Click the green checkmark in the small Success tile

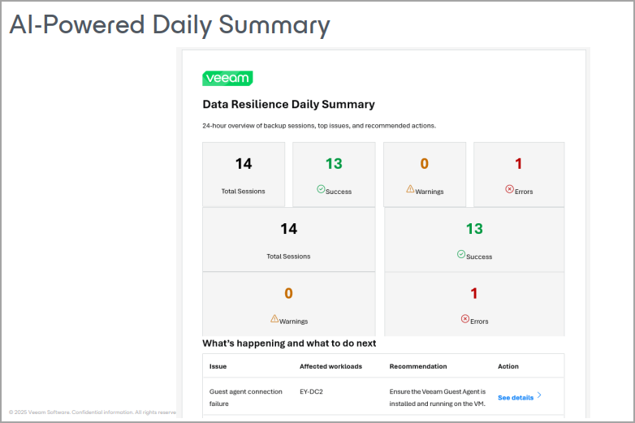321,189
